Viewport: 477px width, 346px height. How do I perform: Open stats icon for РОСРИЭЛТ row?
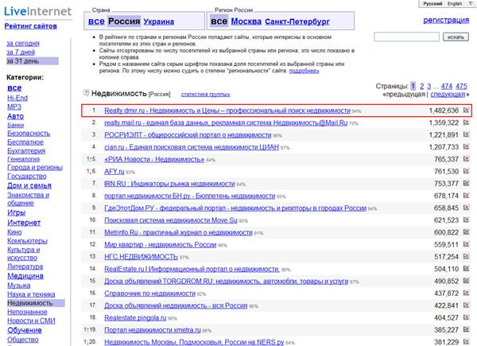(x=466, y=134)
